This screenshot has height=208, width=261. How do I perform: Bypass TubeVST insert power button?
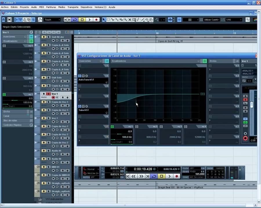(79, 106)
